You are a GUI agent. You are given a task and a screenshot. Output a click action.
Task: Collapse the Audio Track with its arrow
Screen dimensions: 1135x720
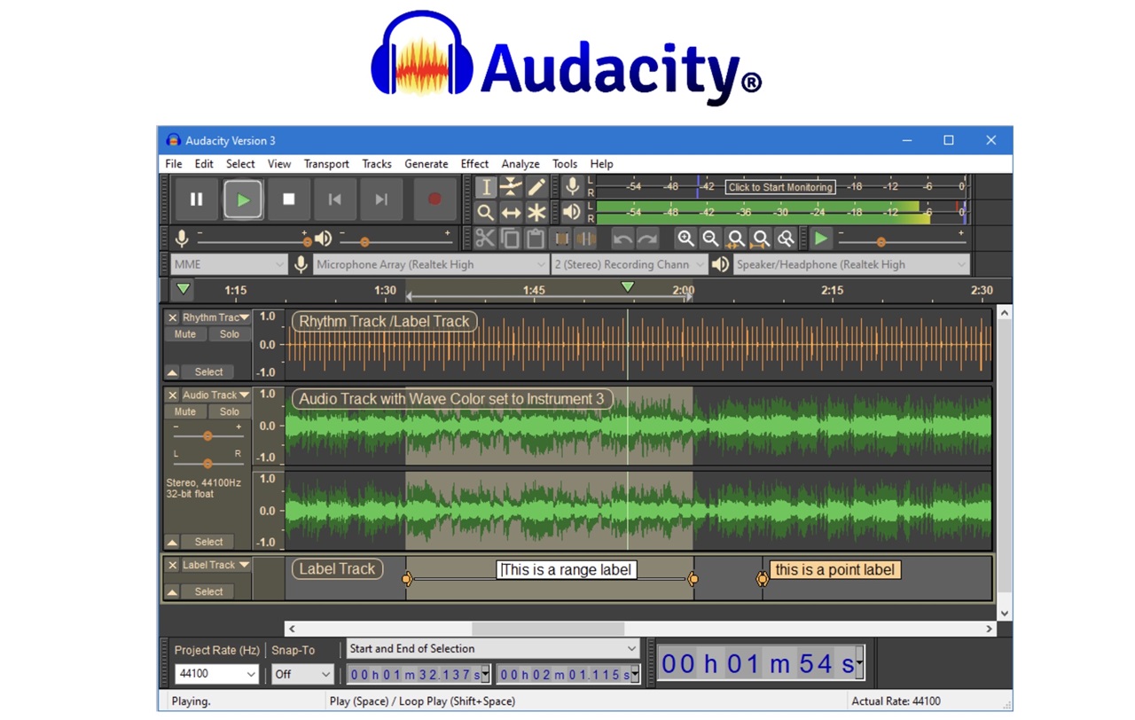coord(172,542)
